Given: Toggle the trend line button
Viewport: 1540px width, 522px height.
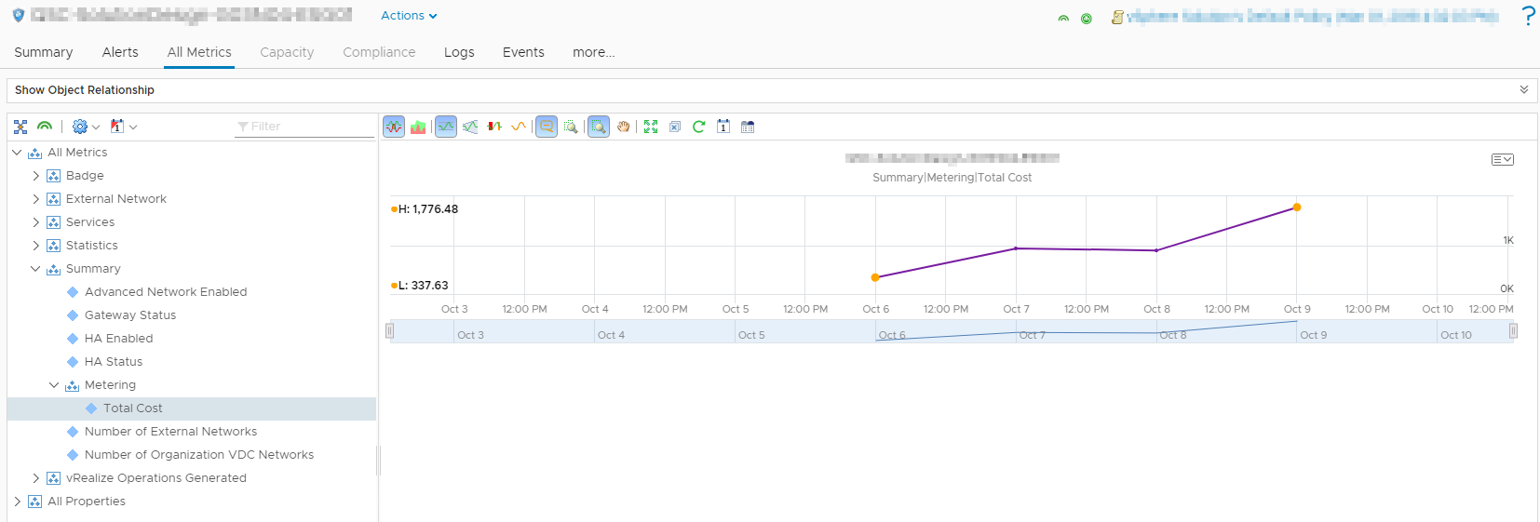Looking at the screenshot, I should (470, 127).
